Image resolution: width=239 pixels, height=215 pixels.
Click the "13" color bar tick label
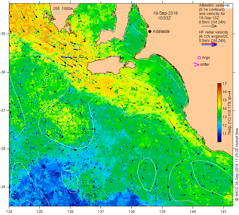click(225, 117)
